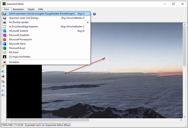
Task: Click the vertical scrollbar thumb
Action: click(x=185, y=46)
